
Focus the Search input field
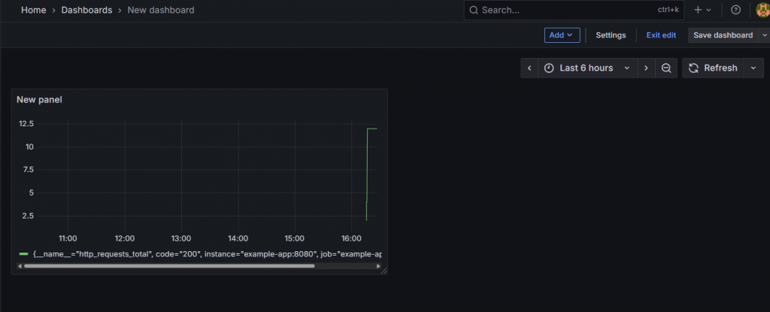click(x=574, y=10)
